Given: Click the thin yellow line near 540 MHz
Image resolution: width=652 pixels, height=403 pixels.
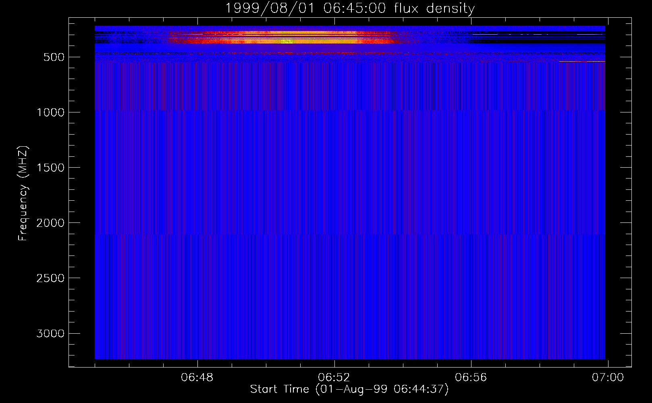Looking at the screenshot, I should pyautogui.click(x=582, y=62).
